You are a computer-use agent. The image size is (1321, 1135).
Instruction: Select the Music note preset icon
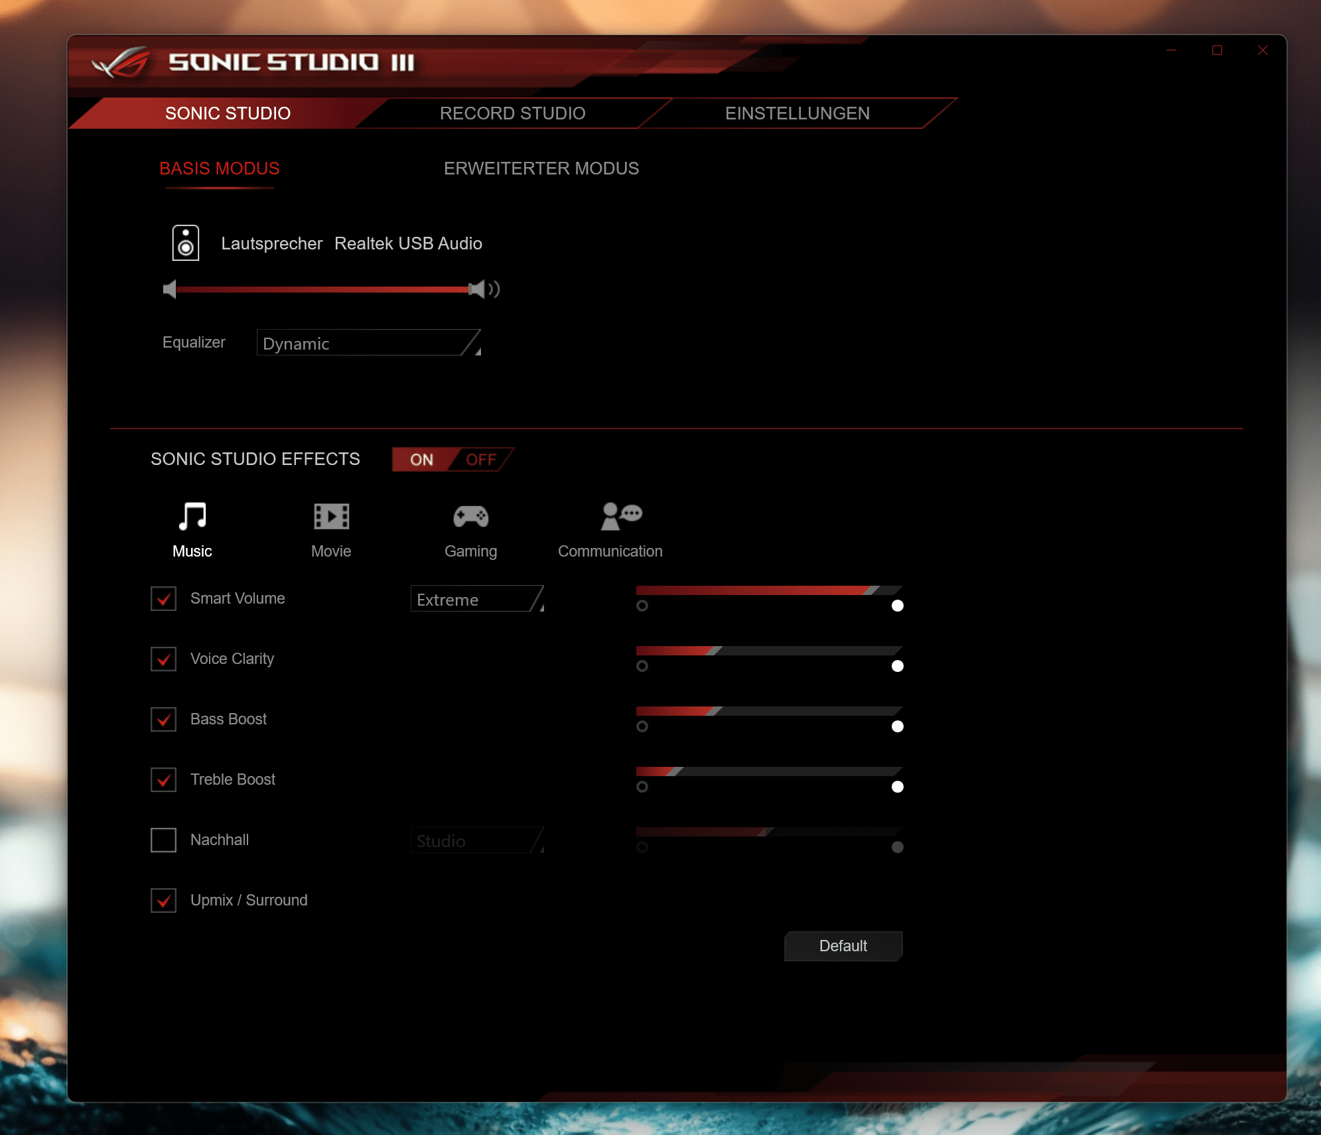192,516
